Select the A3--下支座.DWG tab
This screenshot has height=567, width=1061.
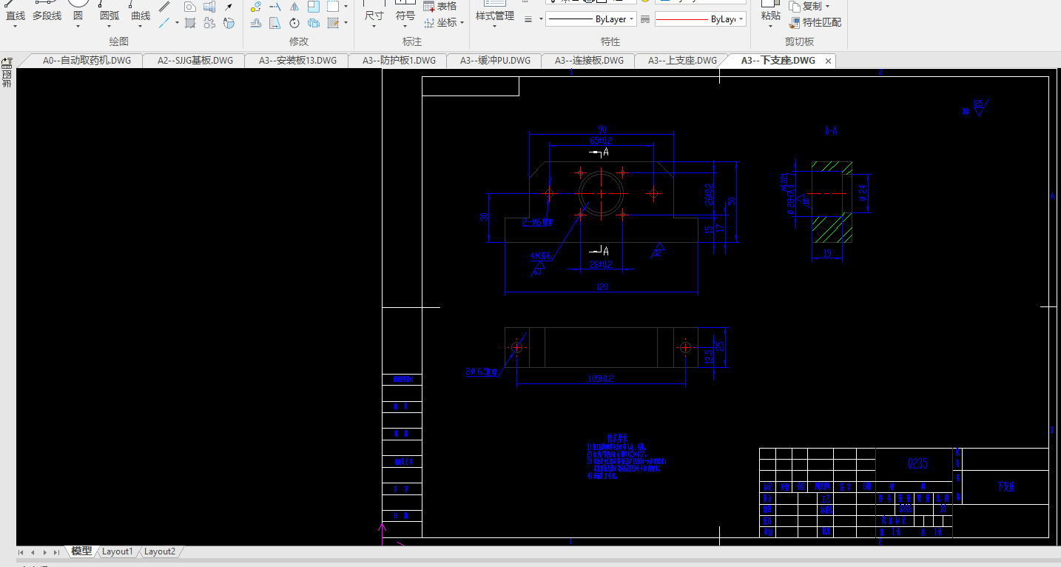click(x=778, y=61)
